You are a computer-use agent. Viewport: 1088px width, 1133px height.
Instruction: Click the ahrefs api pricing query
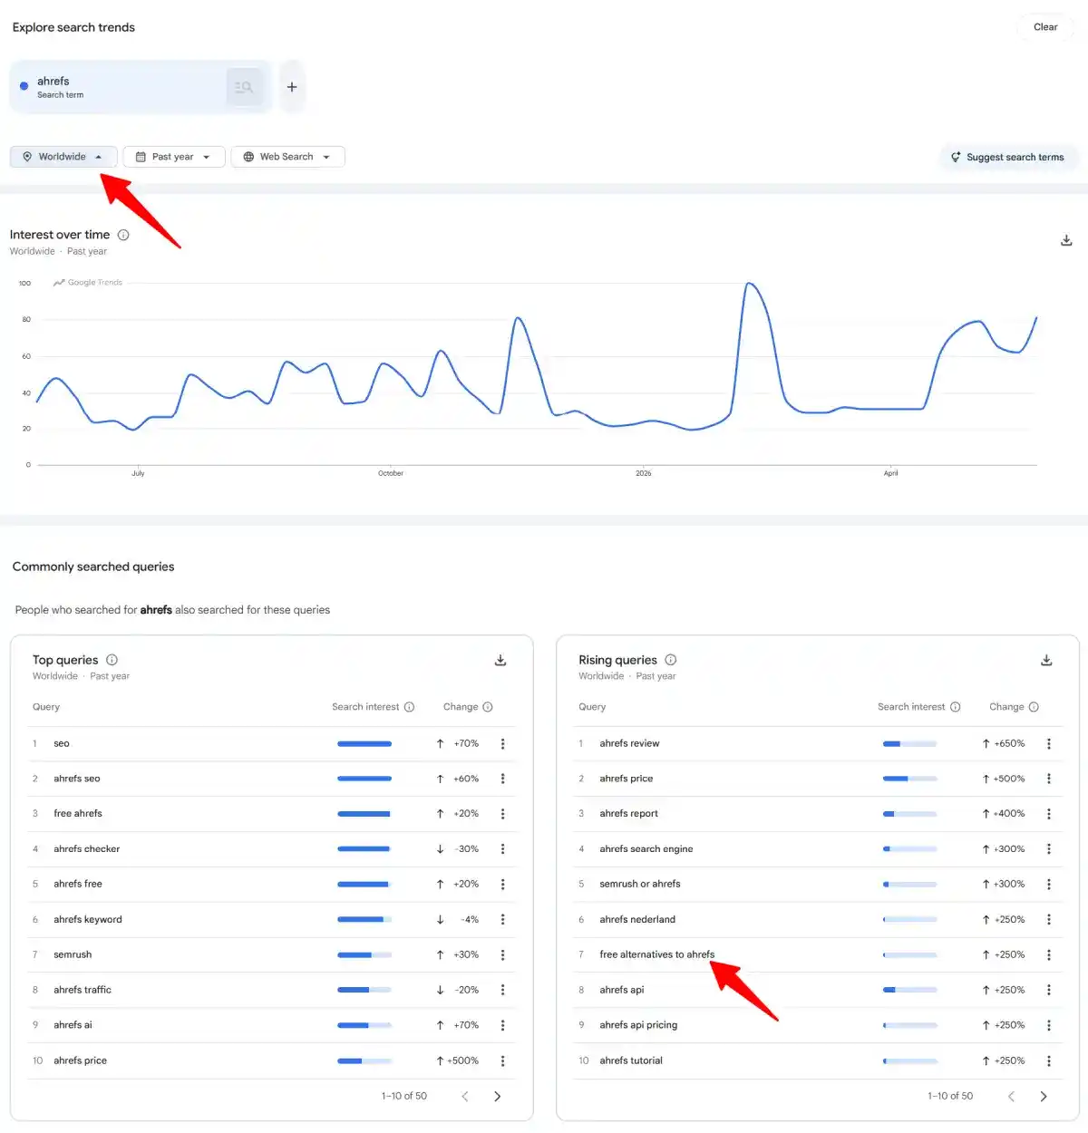(x=638, y=1025)
